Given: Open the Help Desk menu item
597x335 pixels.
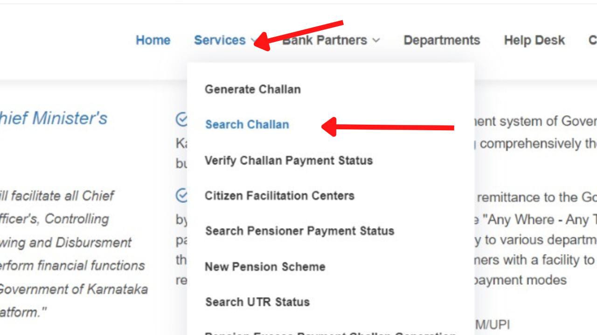Looking at the screenshot, I should [534, 40].
